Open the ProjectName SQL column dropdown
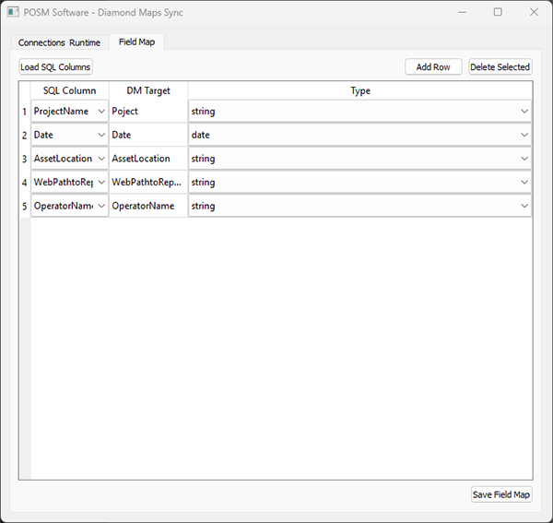Viewport: 553px width, 523px height. point(100,112)
